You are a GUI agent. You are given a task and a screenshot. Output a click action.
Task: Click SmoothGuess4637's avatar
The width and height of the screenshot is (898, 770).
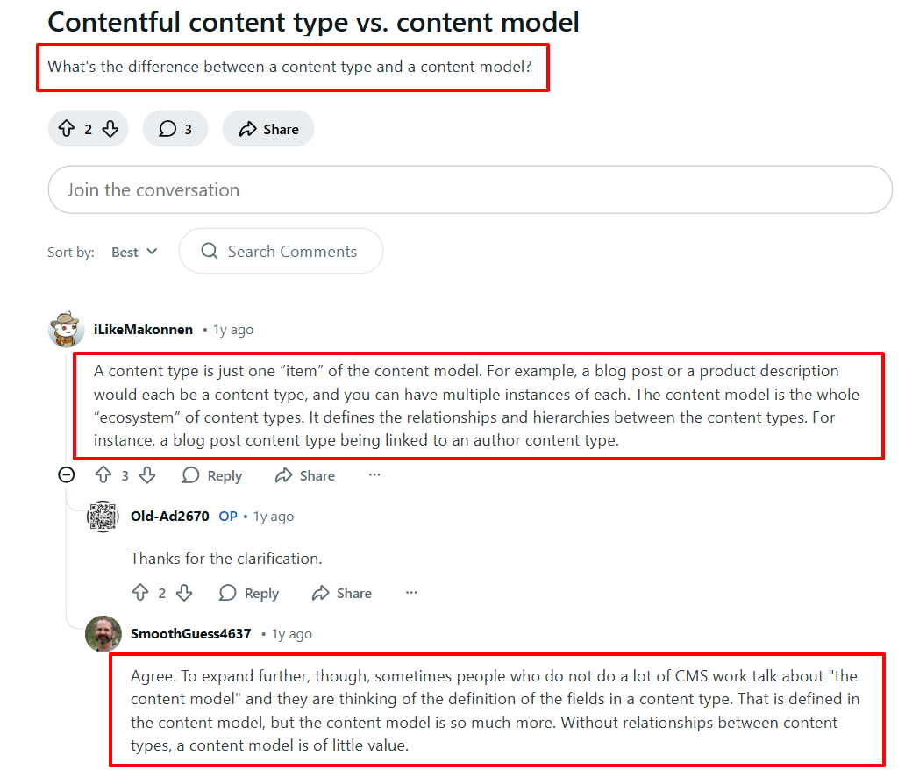pyautogui.click(x=103, y=634)
